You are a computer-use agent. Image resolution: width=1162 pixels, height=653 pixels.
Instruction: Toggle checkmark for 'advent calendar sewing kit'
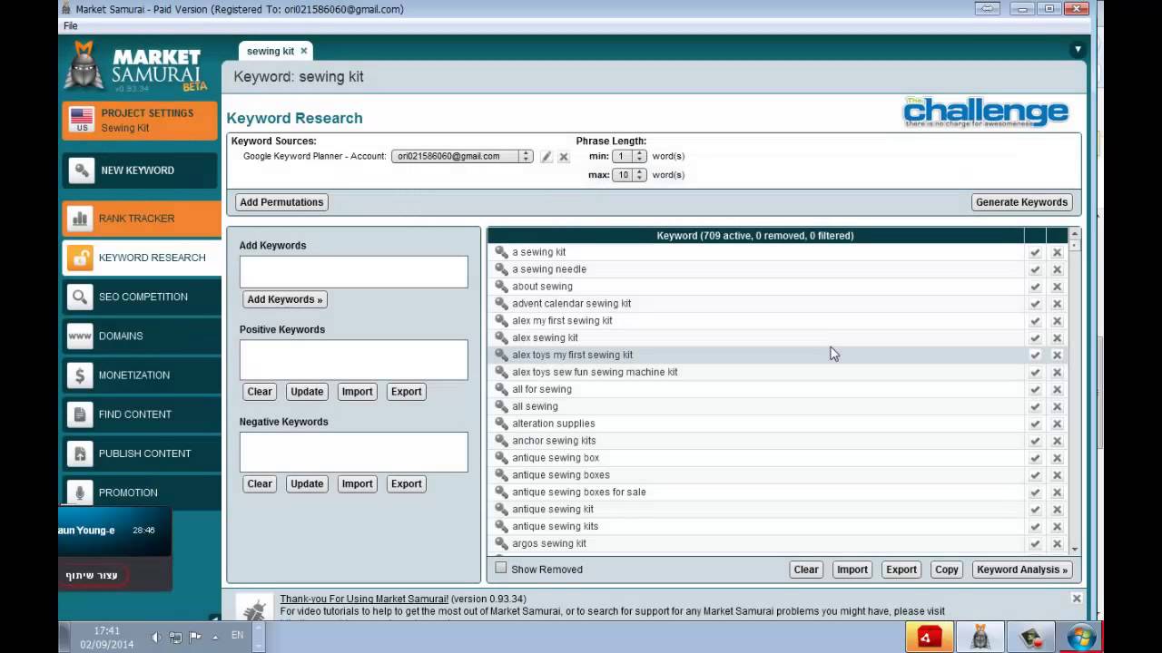(x=1035, y=304)
